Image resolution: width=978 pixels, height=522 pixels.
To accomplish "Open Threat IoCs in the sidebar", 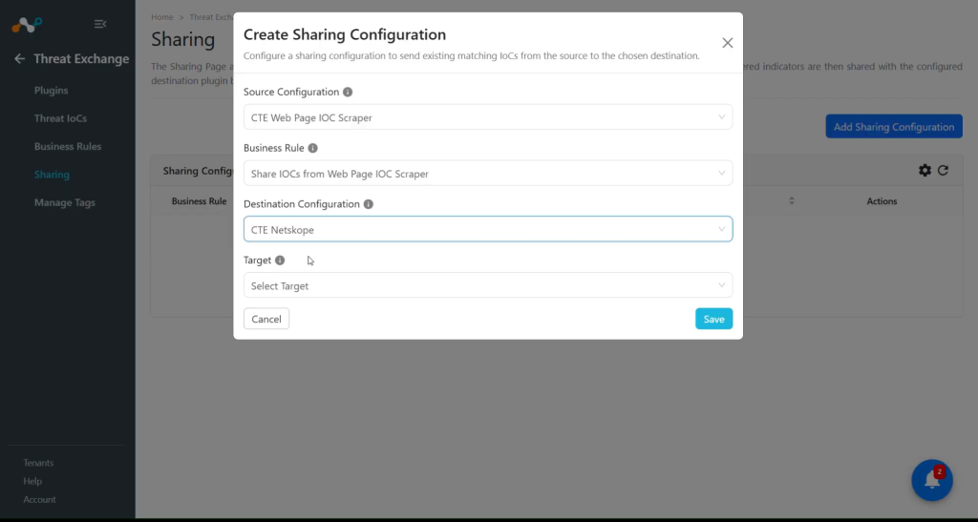I will [60, 118].
